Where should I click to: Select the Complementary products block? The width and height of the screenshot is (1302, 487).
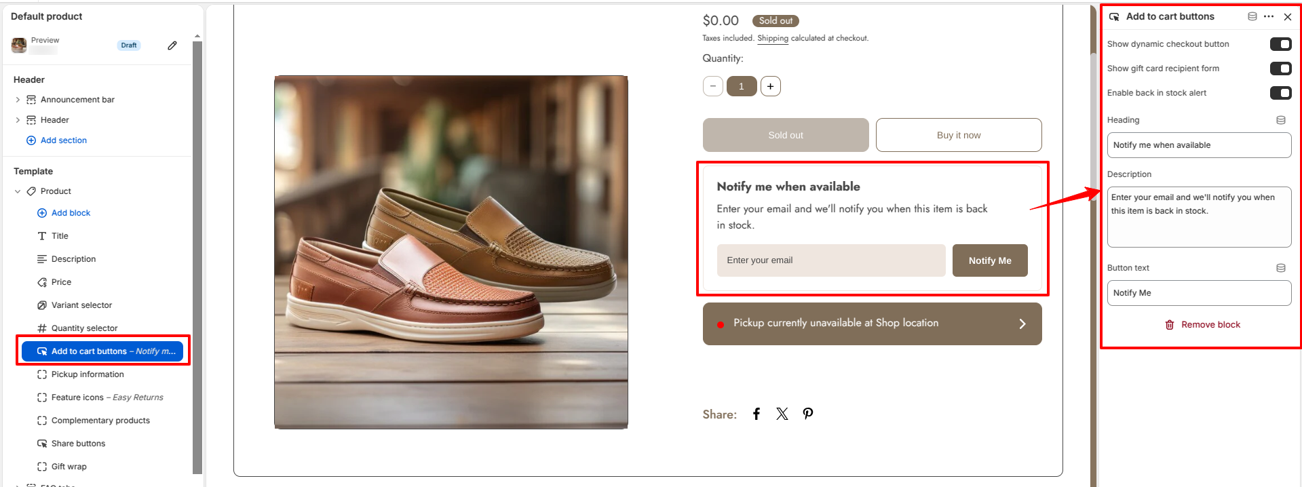pos(102,421)
